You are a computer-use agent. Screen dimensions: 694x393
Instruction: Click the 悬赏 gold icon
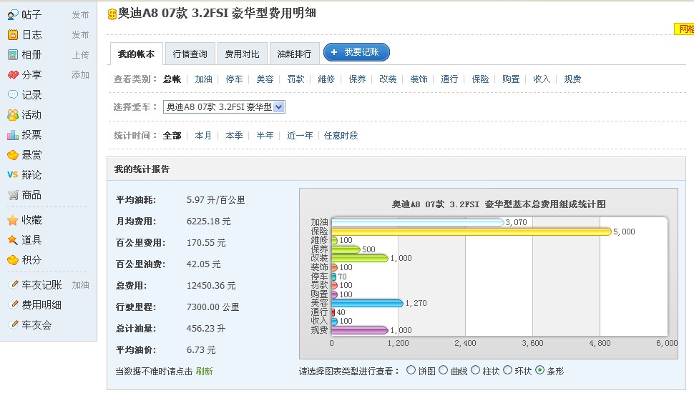click(x=13, y=155)
